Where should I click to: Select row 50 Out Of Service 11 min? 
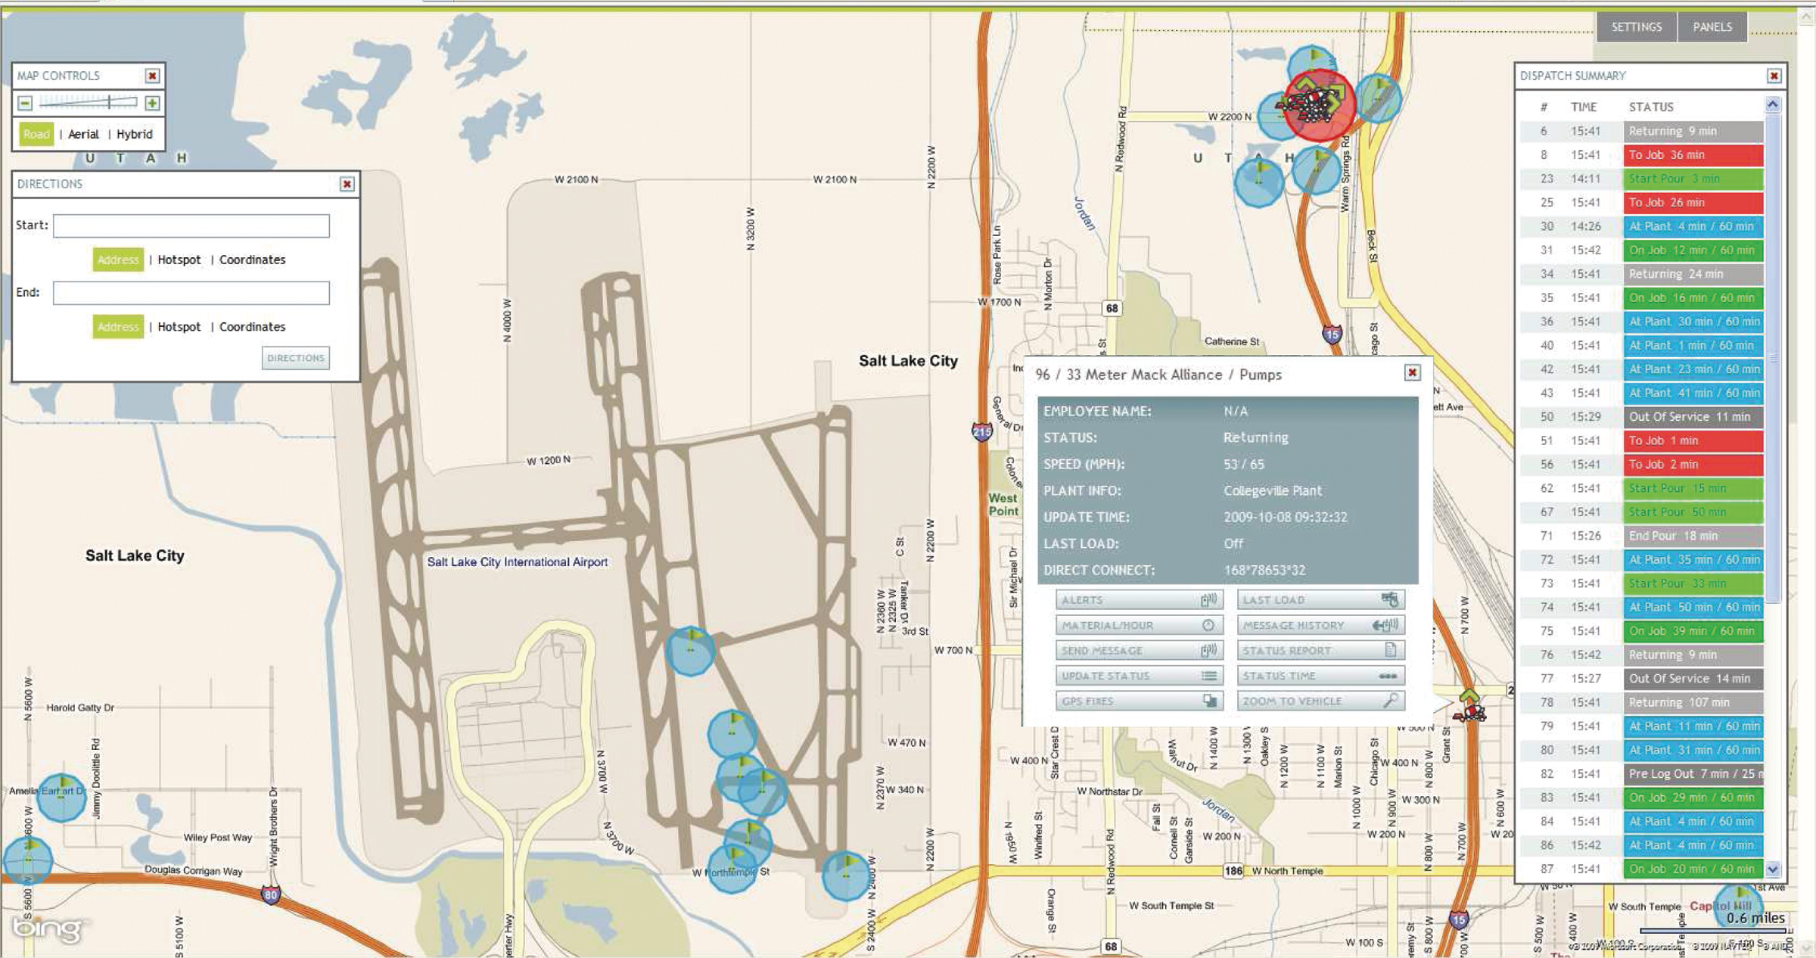tap(1642, 417)
